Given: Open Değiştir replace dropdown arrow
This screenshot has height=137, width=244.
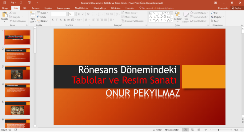Looking at the screenshot, I should (x=224, y=17).
